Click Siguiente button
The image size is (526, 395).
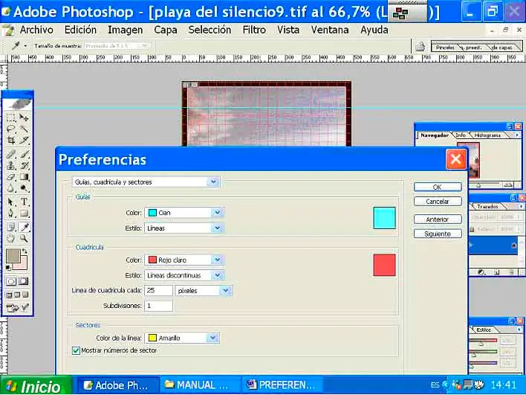438,234
